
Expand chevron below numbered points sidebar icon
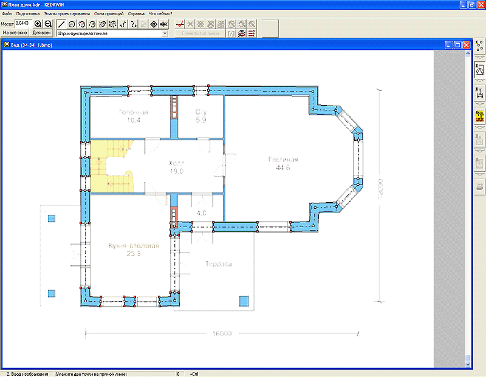point(479,57)
